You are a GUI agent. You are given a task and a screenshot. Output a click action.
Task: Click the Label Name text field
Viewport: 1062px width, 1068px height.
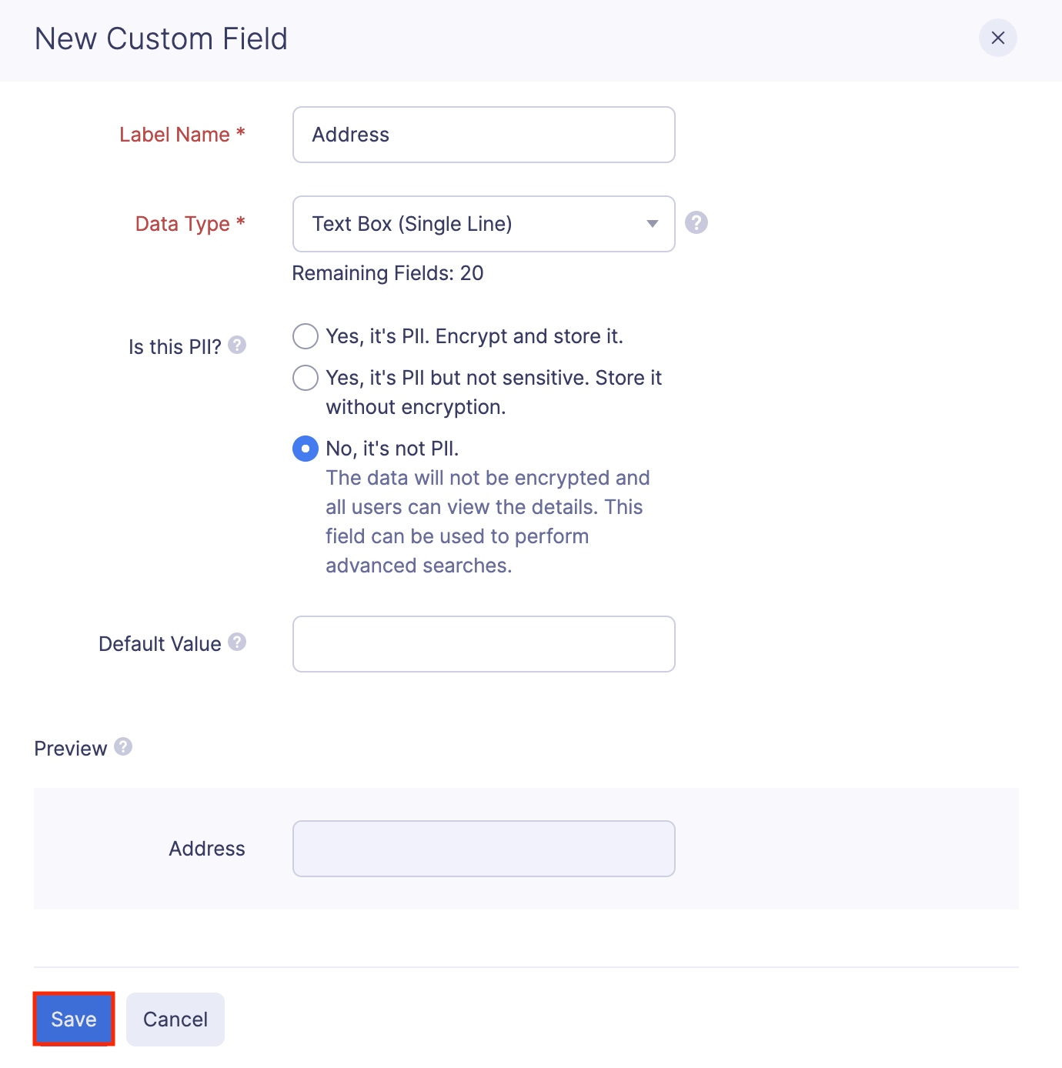click(483, 135)
